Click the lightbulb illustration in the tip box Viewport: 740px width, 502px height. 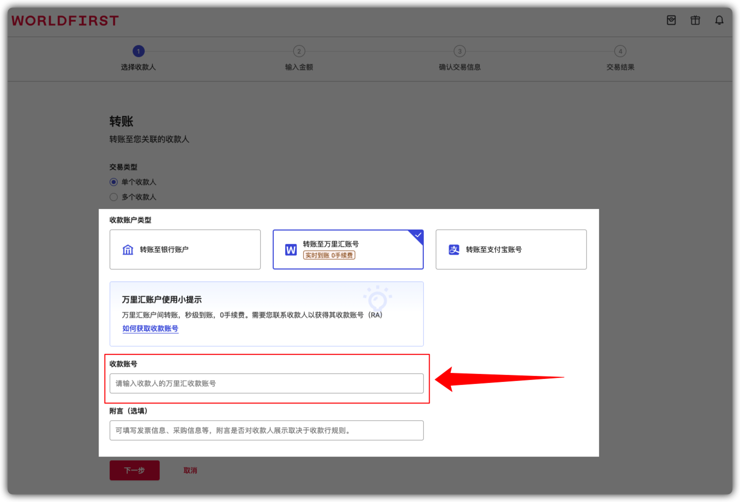[378, 298]
